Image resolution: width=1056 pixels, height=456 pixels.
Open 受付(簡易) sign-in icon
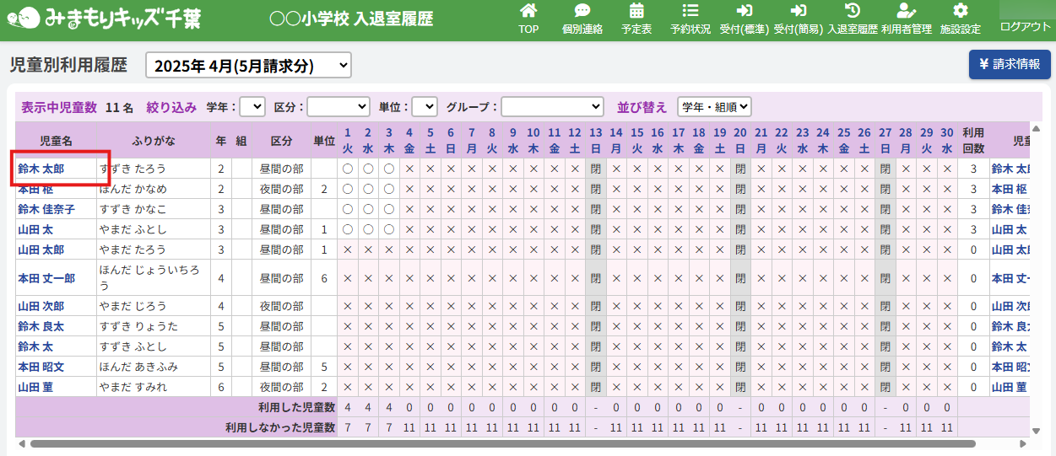[798, 12]
